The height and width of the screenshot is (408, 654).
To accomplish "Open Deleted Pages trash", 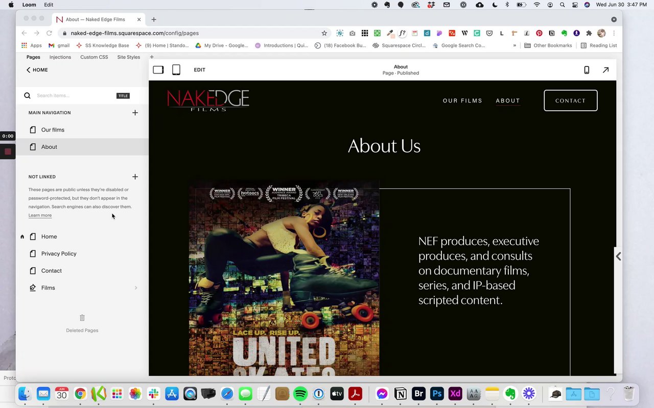I will click(82, 323).
